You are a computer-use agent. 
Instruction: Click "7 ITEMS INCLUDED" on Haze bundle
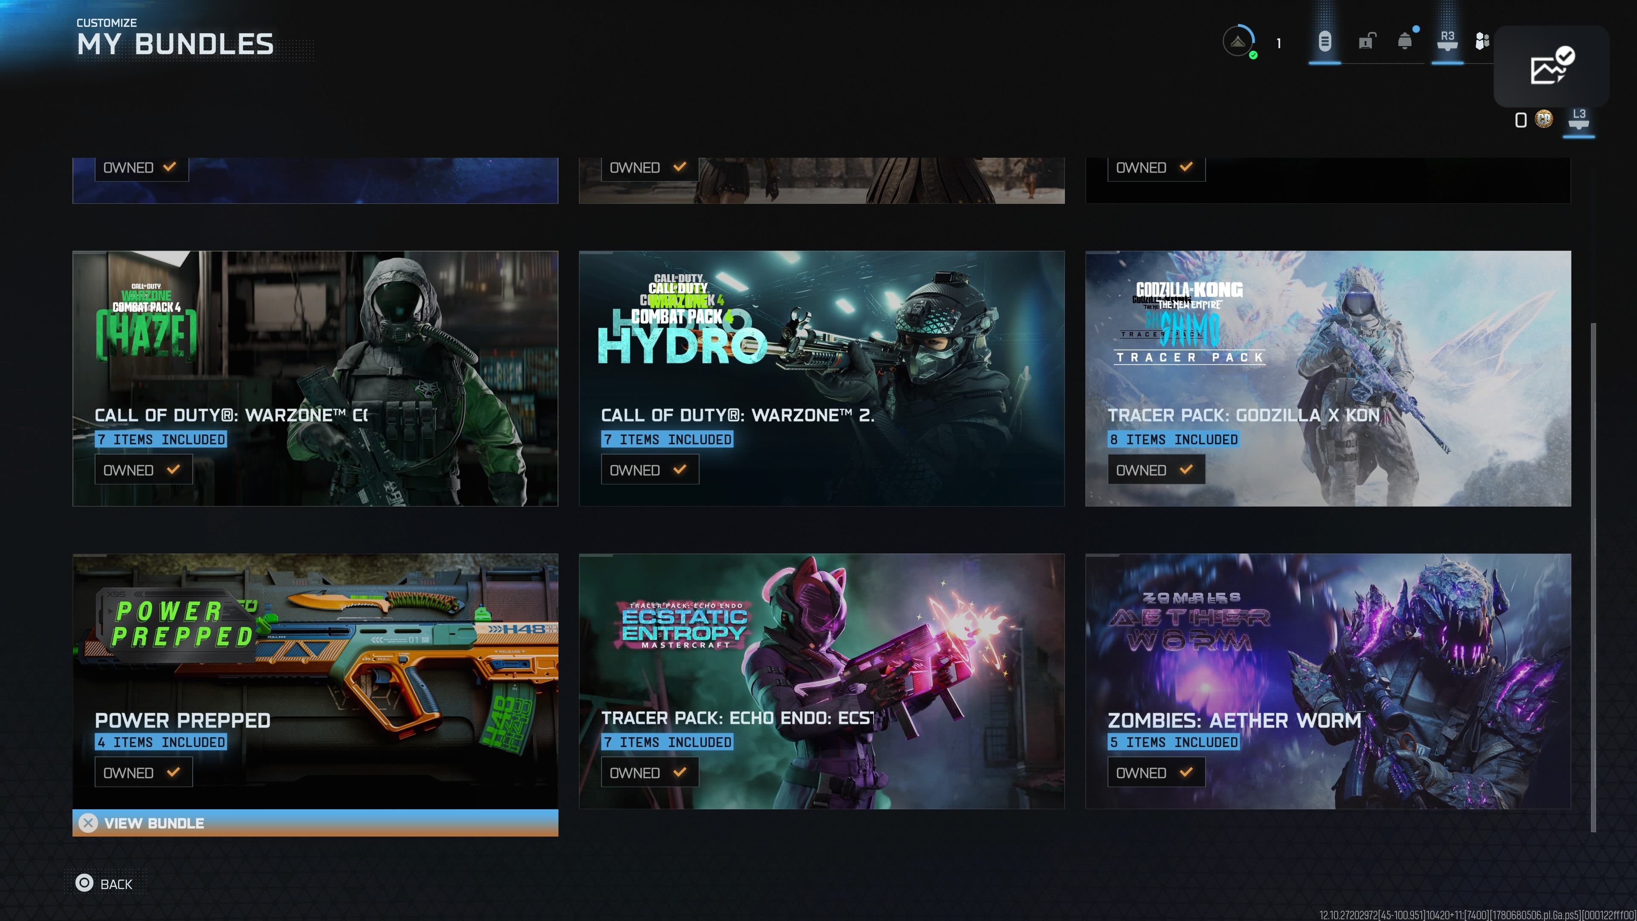point(161,439)
